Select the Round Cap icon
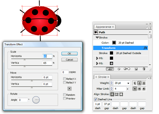The image size is (159, 114). pos(139,83)
